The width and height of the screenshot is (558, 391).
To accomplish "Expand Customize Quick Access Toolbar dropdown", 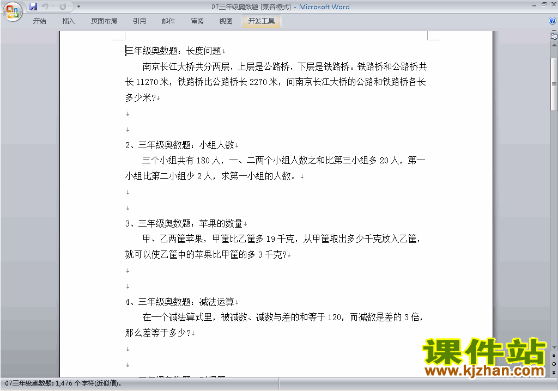I will tap(78, 7).
